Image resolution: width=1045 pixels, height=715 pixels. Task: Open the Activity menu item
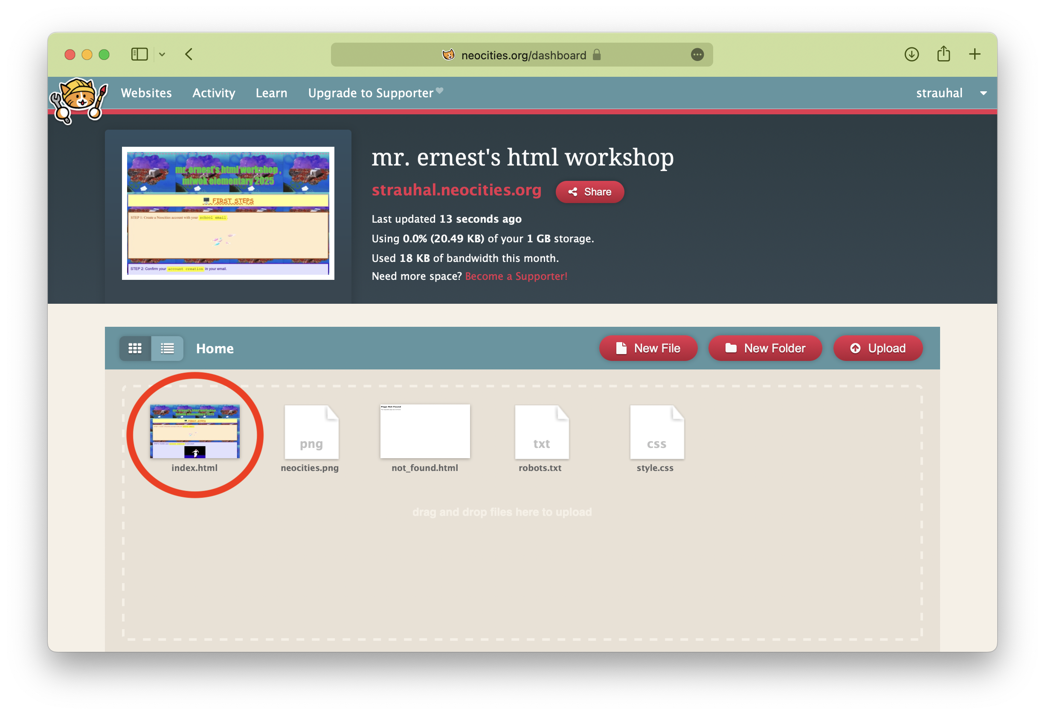pos(214,93)
